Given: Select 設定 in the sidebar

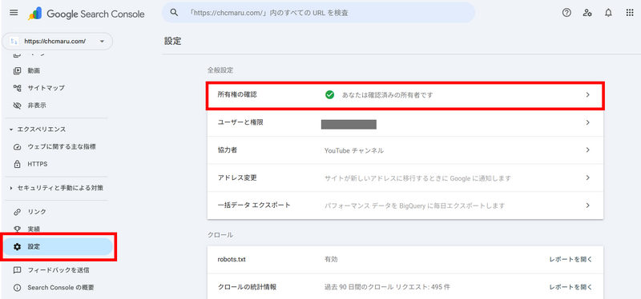Looking at the screenshot, I should [58, 246].
